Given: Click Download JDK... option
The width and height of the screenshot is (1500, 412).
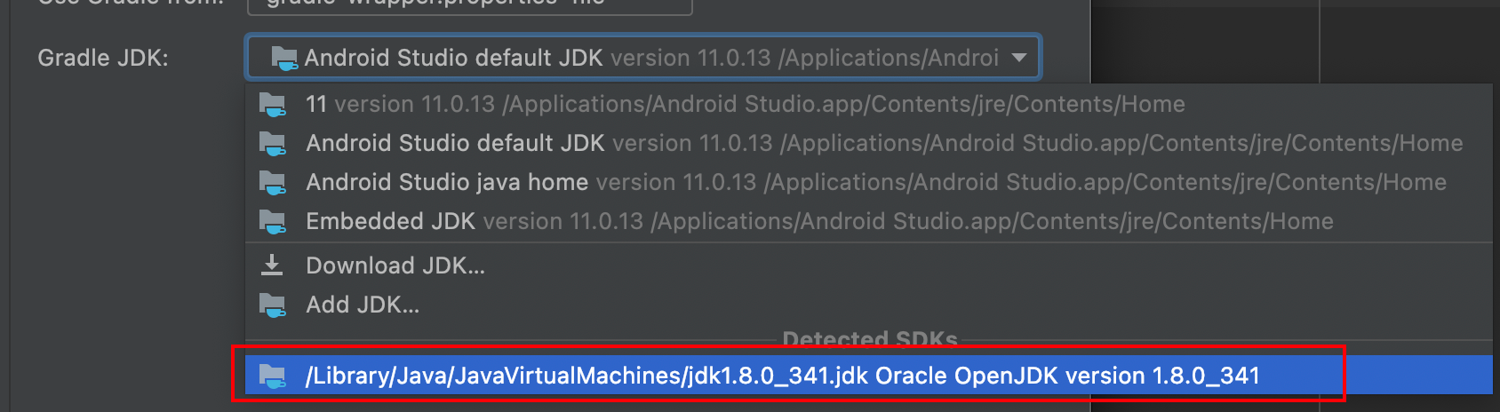Looking at the screenshot, I should [869, 265].
